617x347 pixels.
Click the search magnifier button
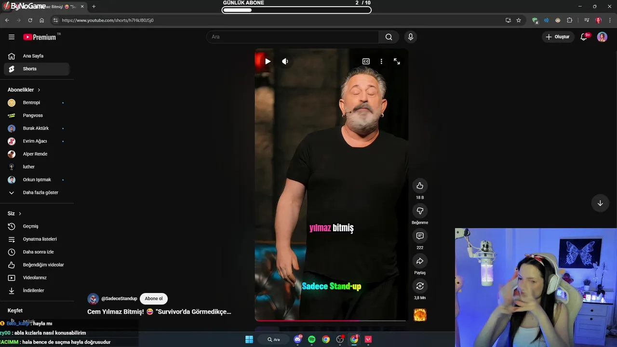(389, 37)
